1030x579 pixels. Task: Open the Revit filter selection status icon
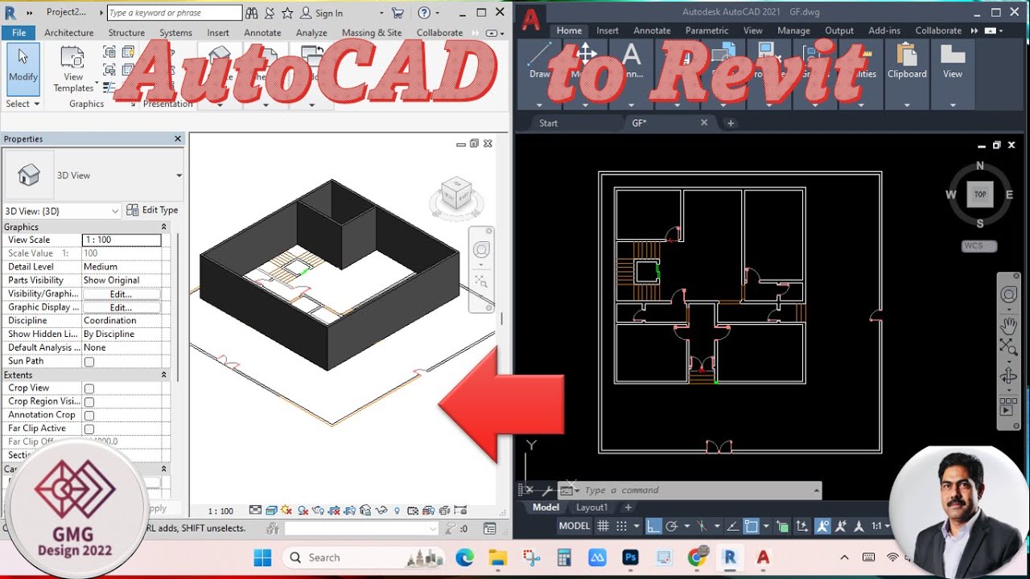click(455, 528)
